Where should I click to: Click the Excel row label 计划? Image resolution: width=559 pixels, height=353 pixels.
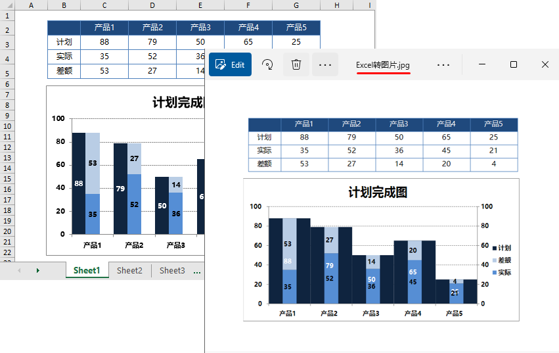(x=64, y=42)
